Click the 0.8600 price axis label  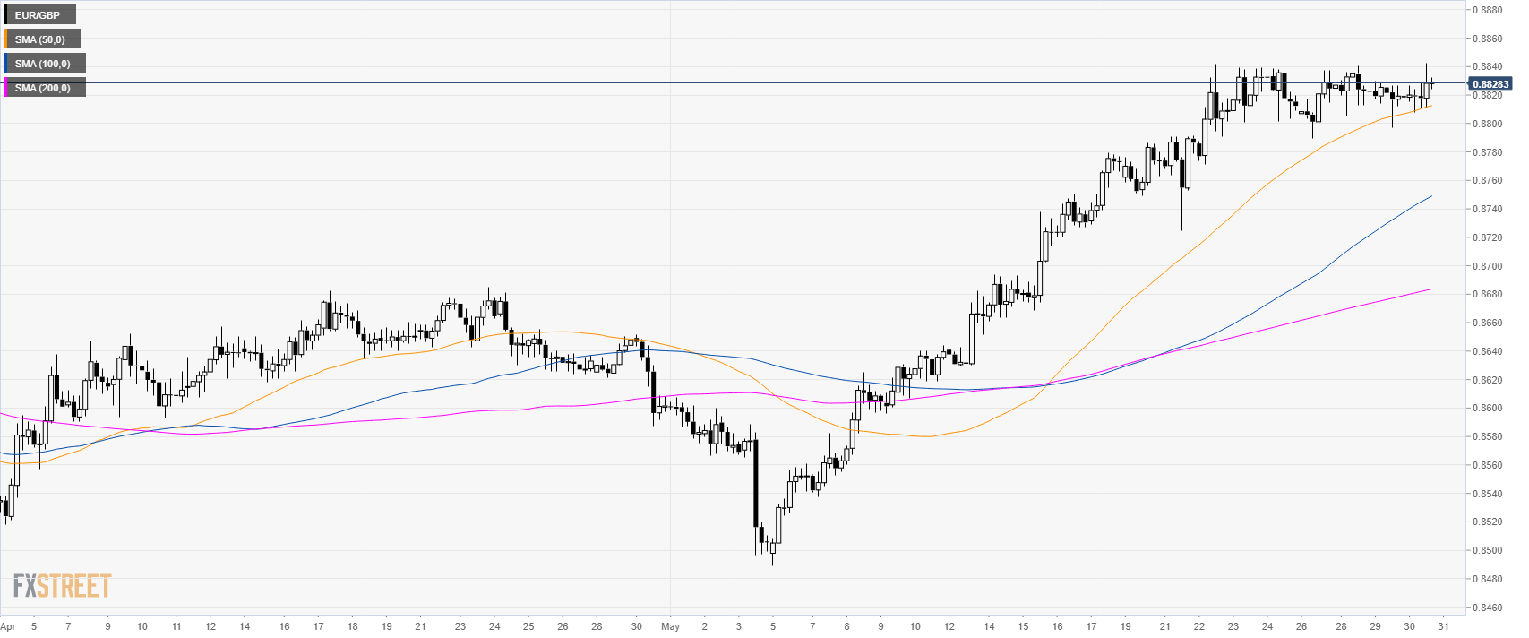coord(1488,409)
